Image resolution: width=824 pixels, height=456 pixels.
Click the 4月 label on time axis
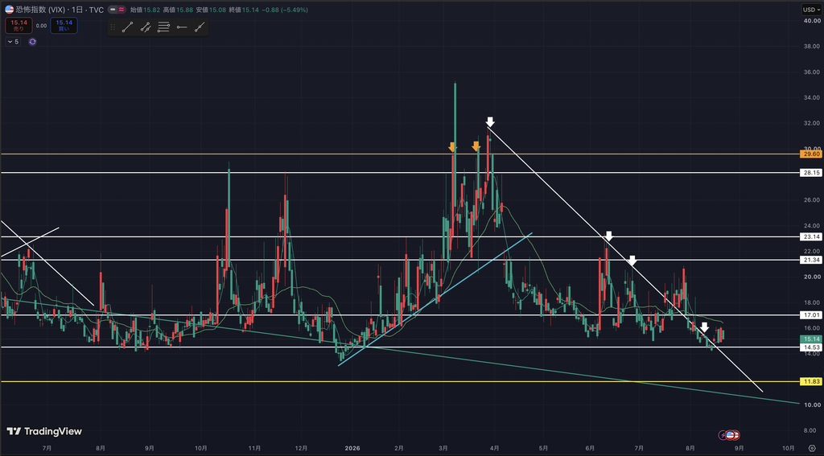[x=494, y=448]
